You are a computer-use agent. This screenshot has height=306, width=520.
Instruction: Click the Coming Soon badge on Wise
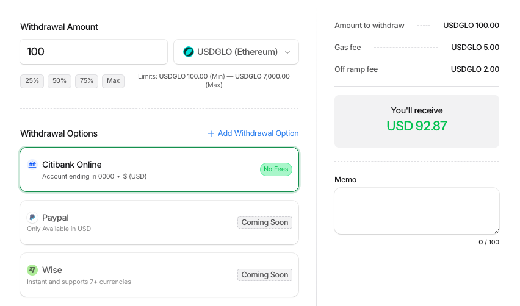(x=264, y=275)
